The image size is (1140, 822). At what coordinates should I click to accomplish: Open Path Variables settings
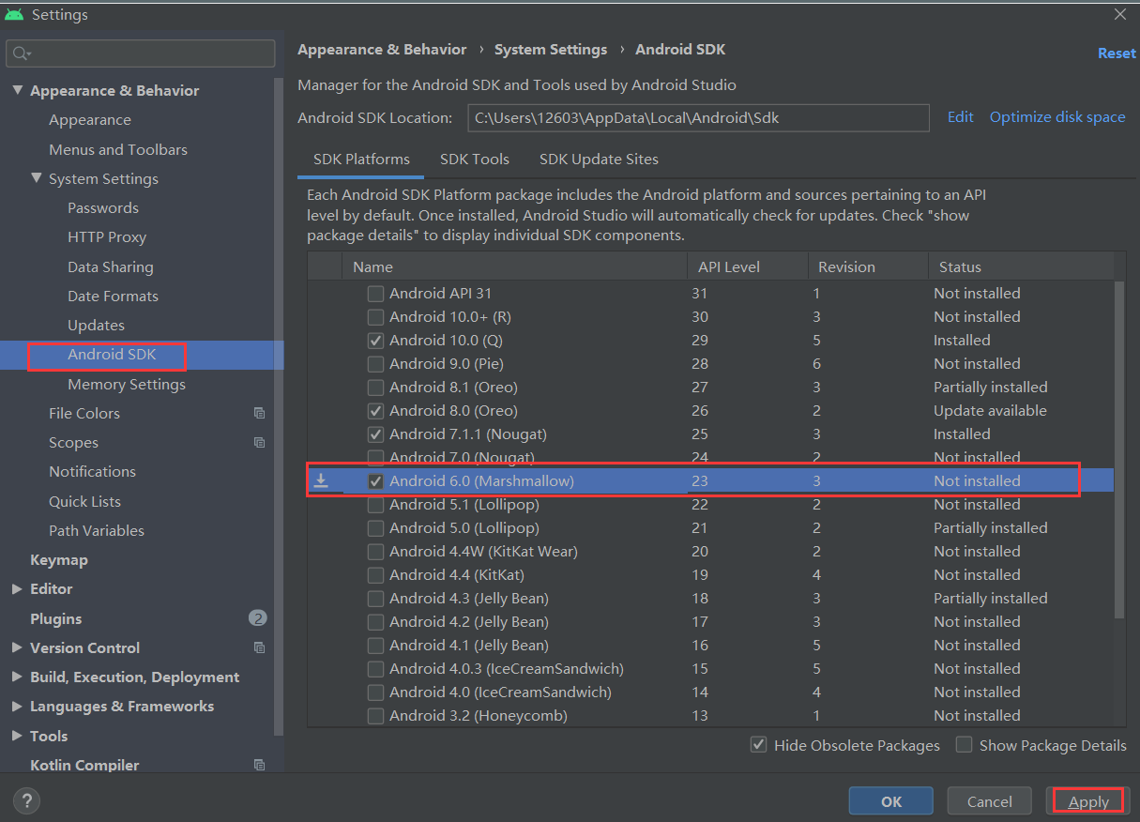[x=97, y=530]
